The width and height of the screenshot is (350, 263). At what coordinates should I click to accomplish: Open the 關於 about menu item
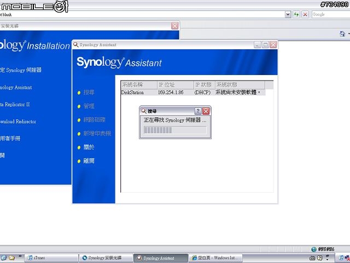[89, 147]
